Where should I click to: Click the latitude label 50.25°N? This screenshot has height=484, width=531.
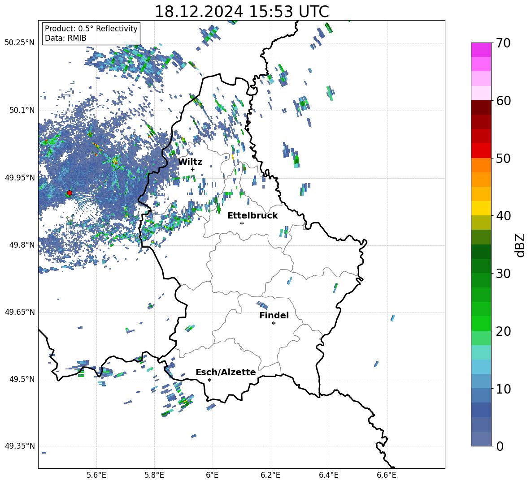pos(20,43)
